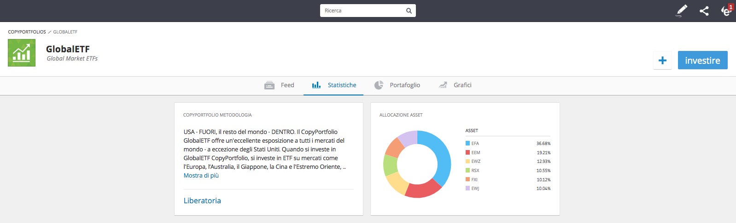
Task: Click Global Market ETFs subtitle
Action: [x=72, y=59]
